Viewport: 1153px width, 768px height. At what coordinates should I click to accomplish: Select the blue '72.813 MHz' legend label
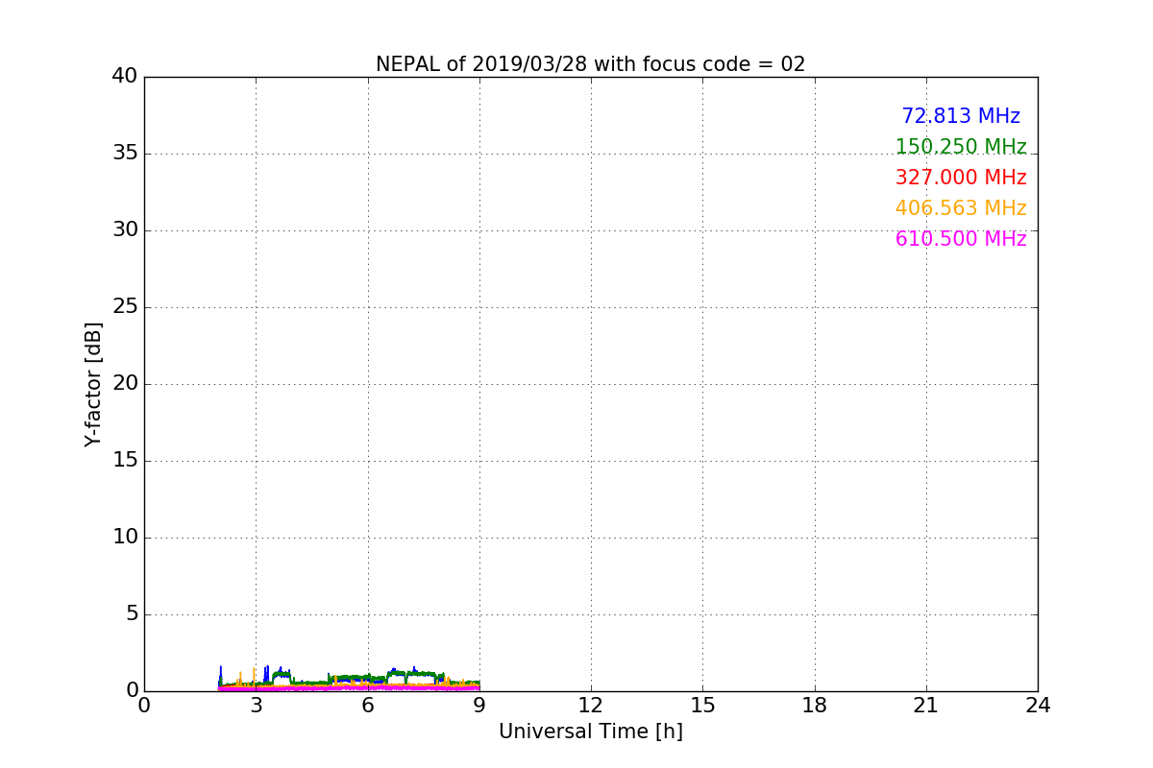tap(961, 116)
